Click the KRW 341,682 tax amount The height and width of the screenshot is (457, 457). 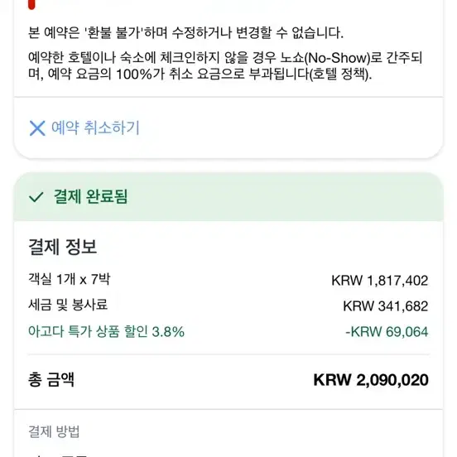pyautogui.click(x=386, y=306)
